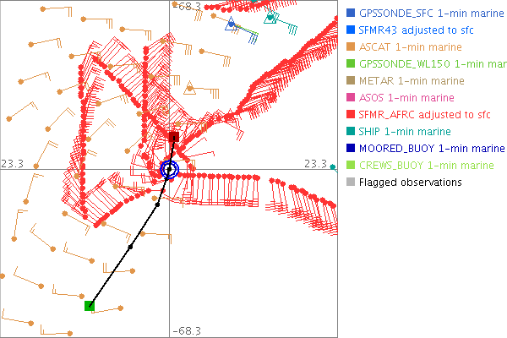Click the MOORED_BUOY dark blue legend swatch
507x338 pixels.
350,149
